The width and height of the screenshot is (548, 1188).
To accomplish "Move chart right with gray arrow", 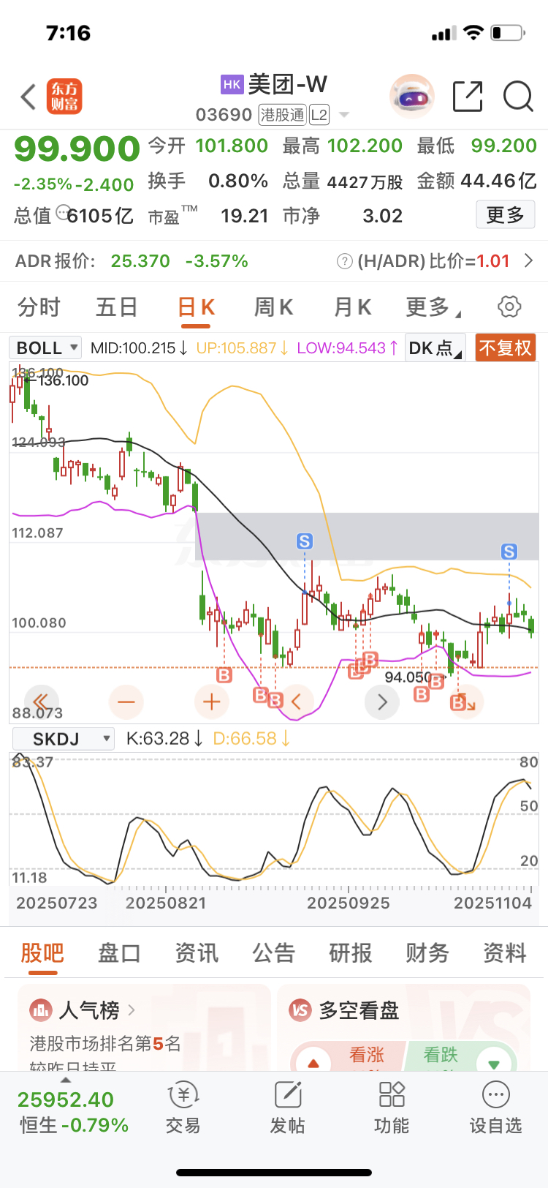I will tap(382, 702).
